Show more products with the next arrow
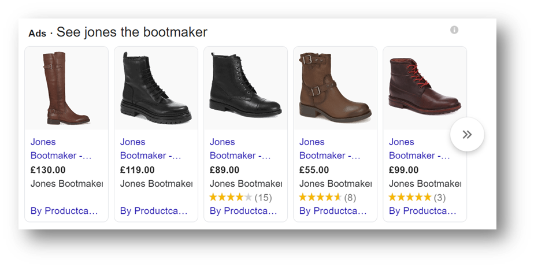534x267 pixels. tap(467, 135)
